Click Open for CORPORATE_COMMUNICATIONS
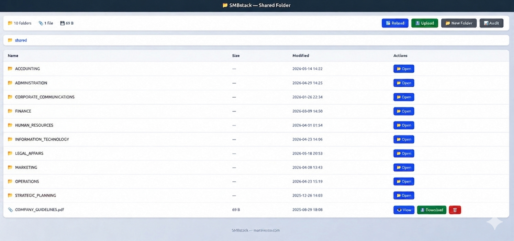This screenshot has height=241, width=514. (404, 97)
